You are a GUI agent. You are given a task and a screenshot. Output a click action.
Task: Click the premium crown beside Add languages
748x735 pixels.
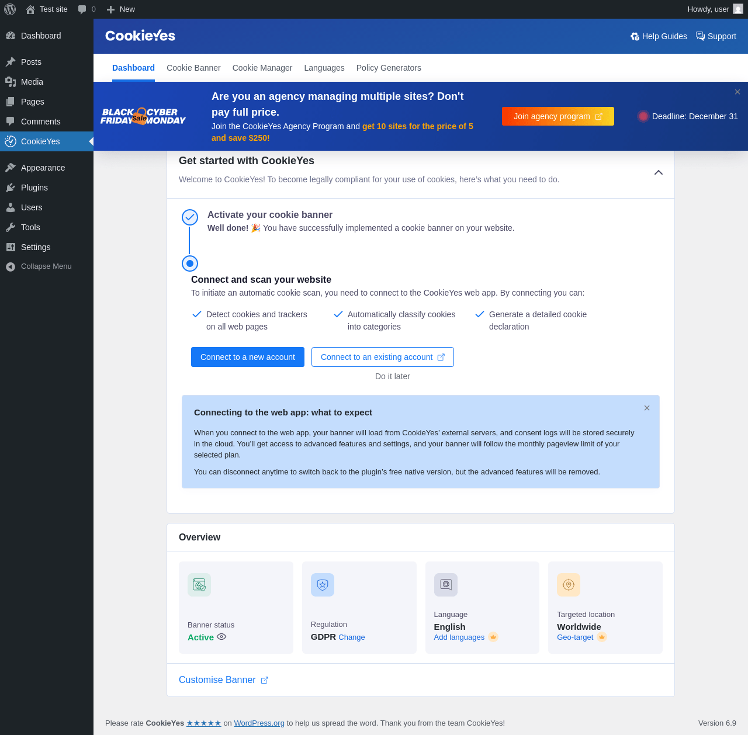(x=493, y=637)
